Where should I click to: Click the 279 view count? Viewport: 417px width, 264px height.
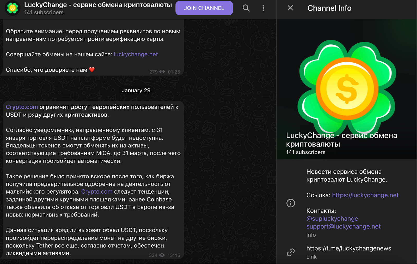coord(153,72)
